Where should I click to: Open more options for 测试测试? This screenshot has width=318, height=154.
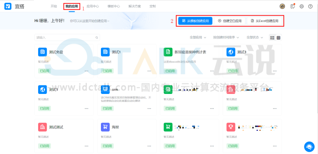pyautogui.click(x=86, y=146)
